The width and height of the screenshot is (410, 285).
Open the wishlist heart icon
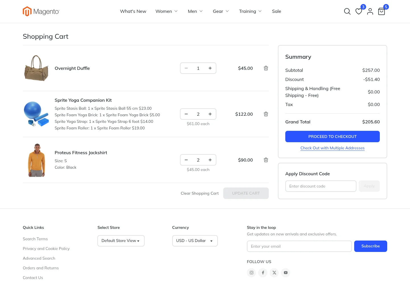click(359, 11)
